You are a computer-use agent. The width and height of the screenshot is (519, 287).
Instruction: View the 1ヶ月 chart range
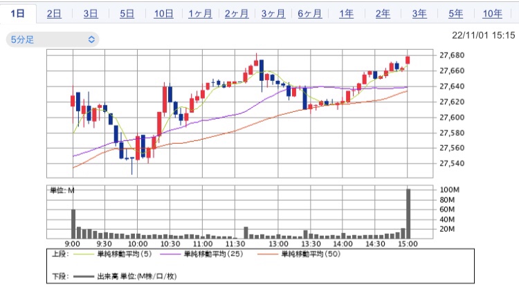click(200, 14)
